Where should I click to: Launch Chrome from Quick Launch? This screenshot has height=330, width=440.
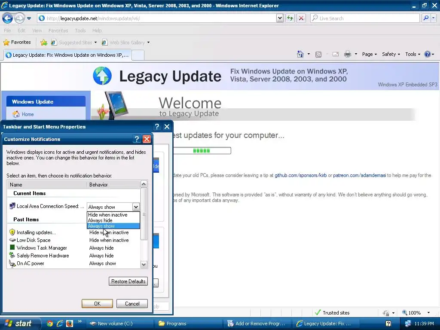click(x=50, y=324)
